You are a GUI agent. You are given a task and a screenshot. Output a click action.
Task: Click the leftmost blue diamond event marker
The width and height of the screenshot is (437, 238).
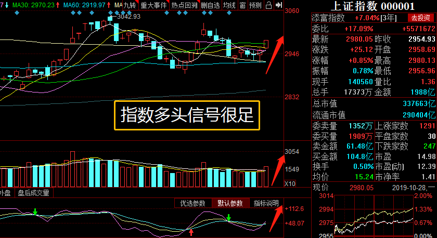(x=17, y=13)
